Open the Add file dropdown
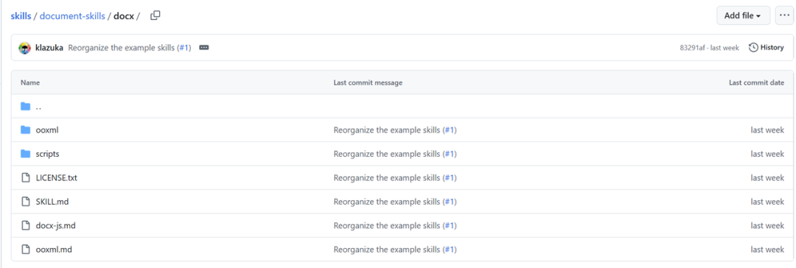 click(x=743, y=15)
